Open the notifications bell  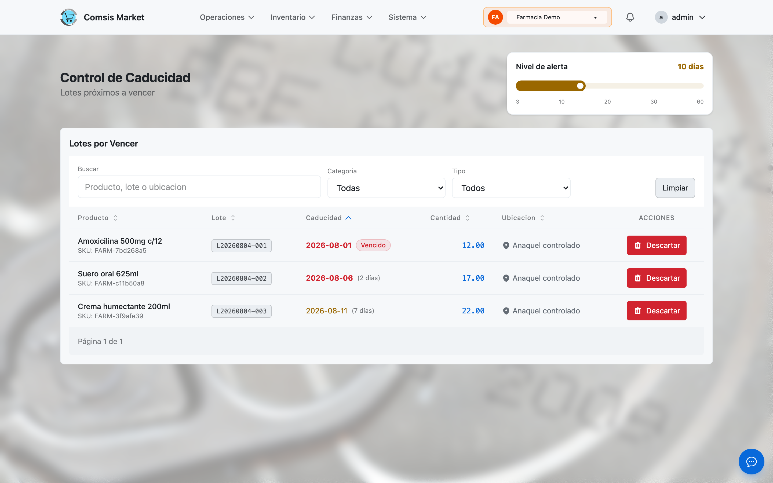pyautogui.click(x=630, y=17)
